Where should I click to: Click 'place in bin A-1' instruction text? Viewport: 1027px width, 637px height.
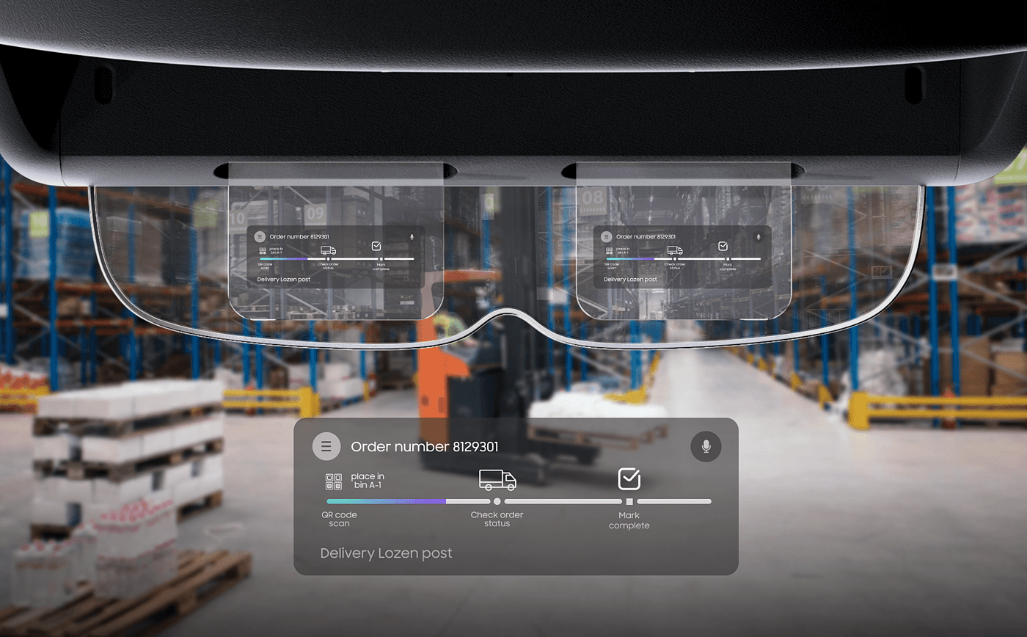click(367, 481)
